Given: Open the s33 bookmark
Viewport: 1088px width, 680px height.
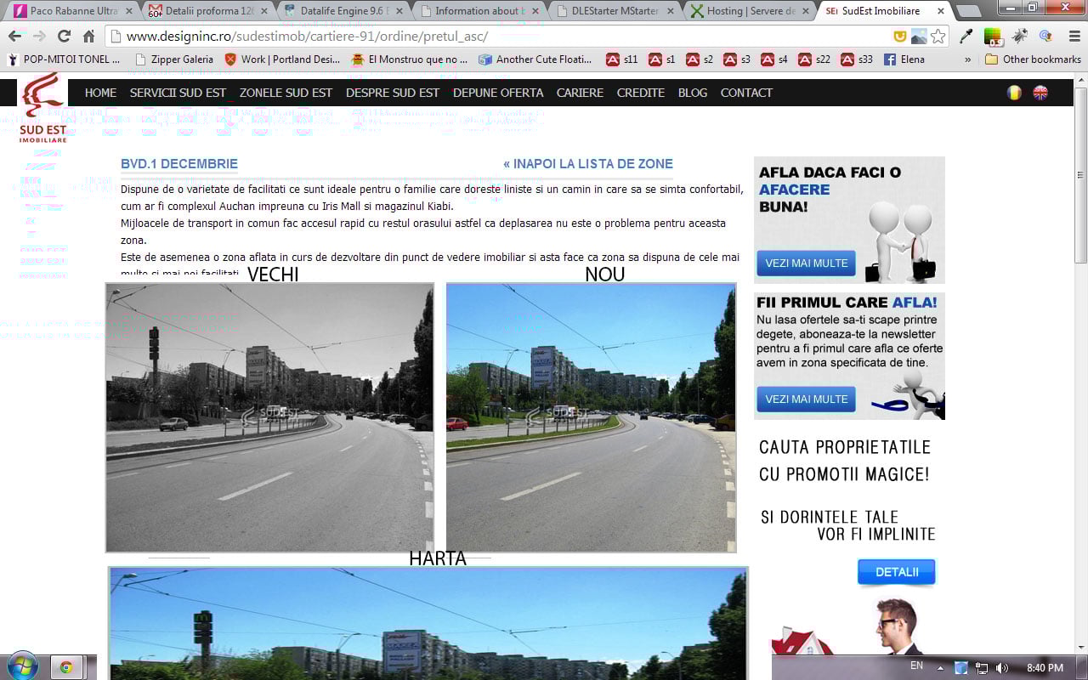Looking at the screenshot, I should pos(856,59).
